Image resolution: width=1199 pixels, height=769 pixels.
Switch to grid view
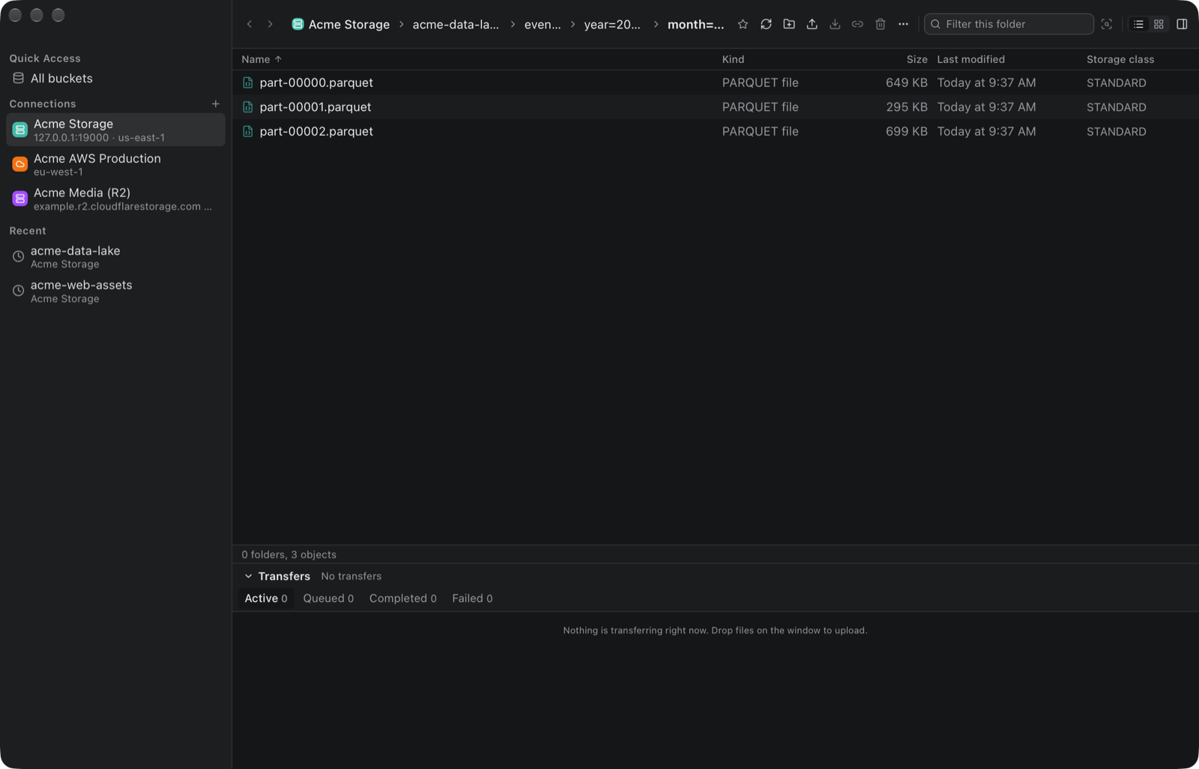(x=1159, y=24)
